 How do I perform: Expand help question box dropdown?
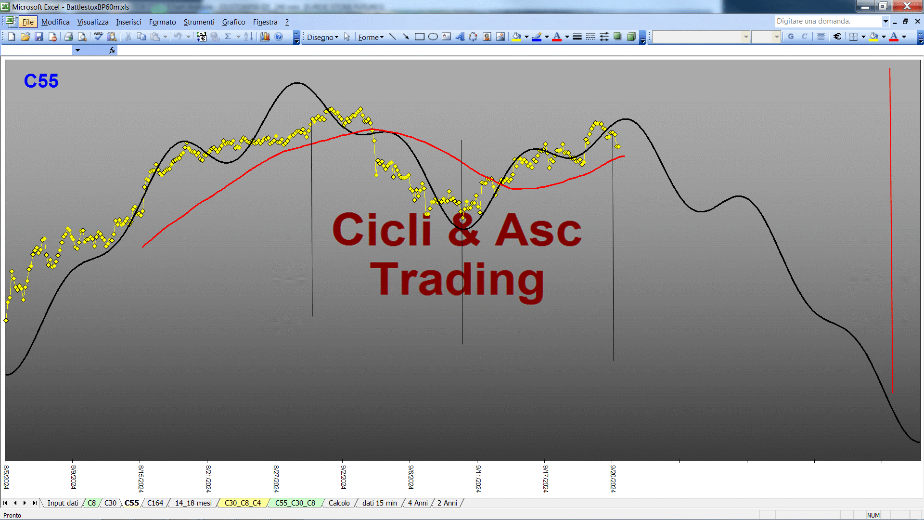pyautogui.click(x=885, y=21)
